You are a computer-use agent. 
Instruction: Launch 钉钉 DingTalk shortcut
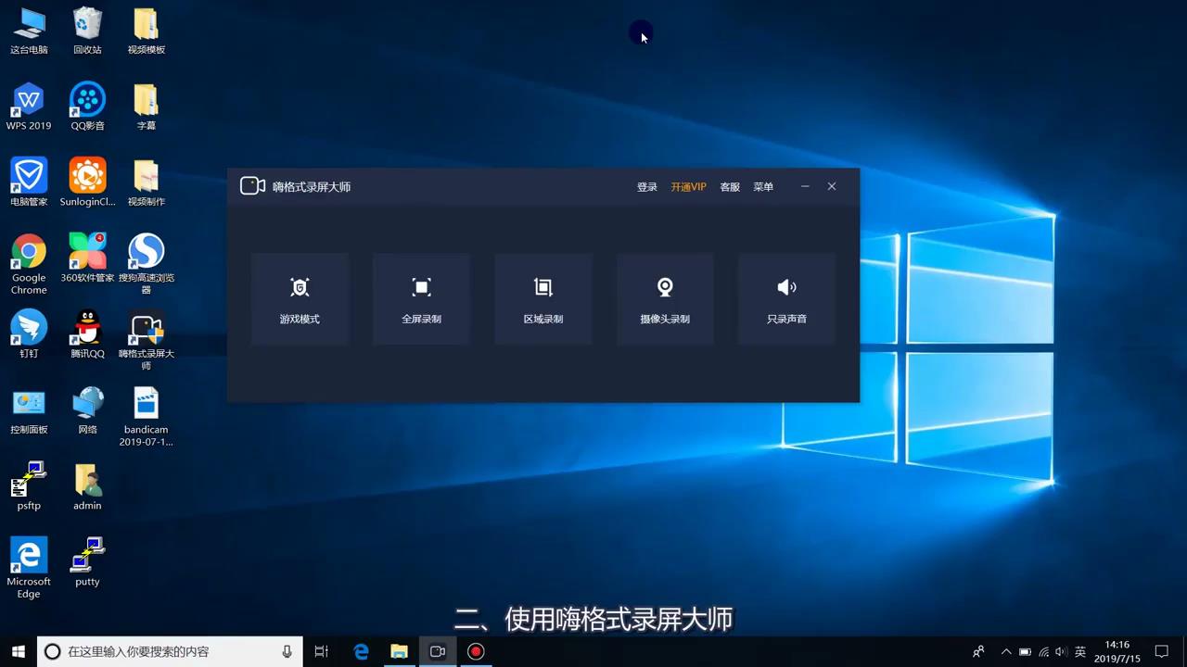coord(29,334)
